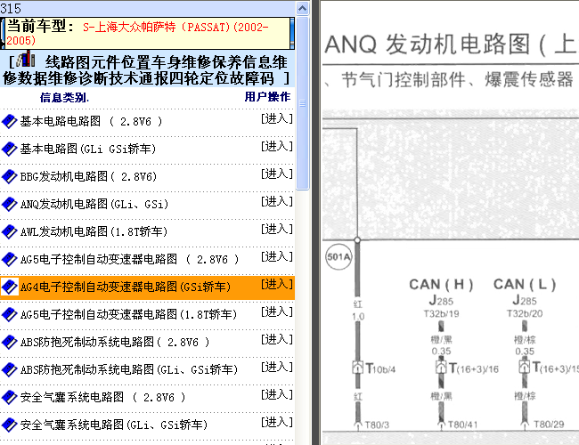Open 车身维修 category
Image resolution: width=579 pixels, height=445 pixels.
pyautogui.click(x=181, y=62)
